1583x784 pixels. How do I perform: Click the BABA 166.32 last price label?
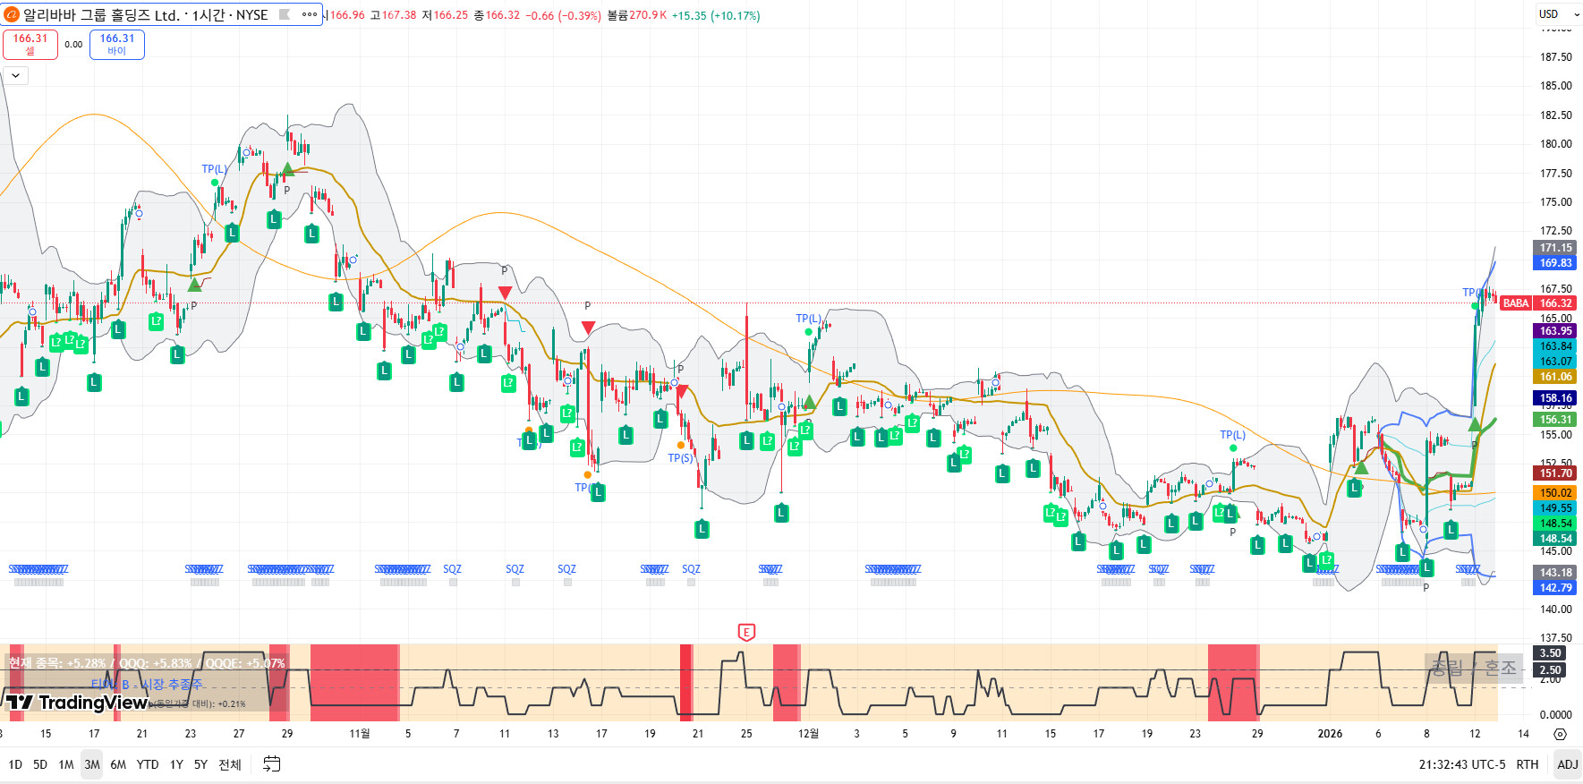pos(1538,303)
